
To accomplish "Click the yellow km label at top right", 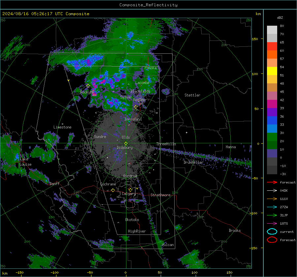I will [258, 14].
